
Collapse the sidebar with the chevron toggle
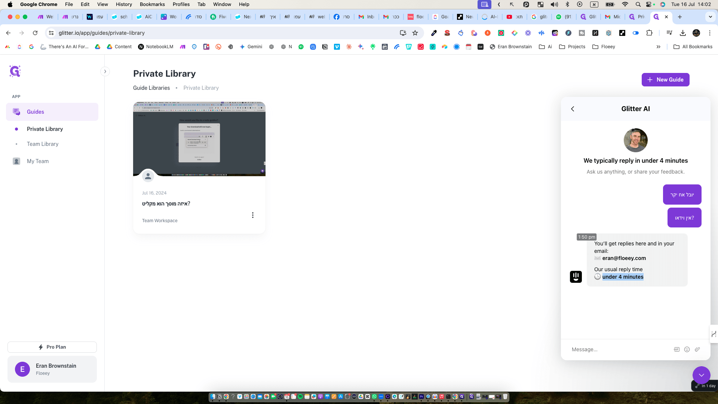pos(105,71)
